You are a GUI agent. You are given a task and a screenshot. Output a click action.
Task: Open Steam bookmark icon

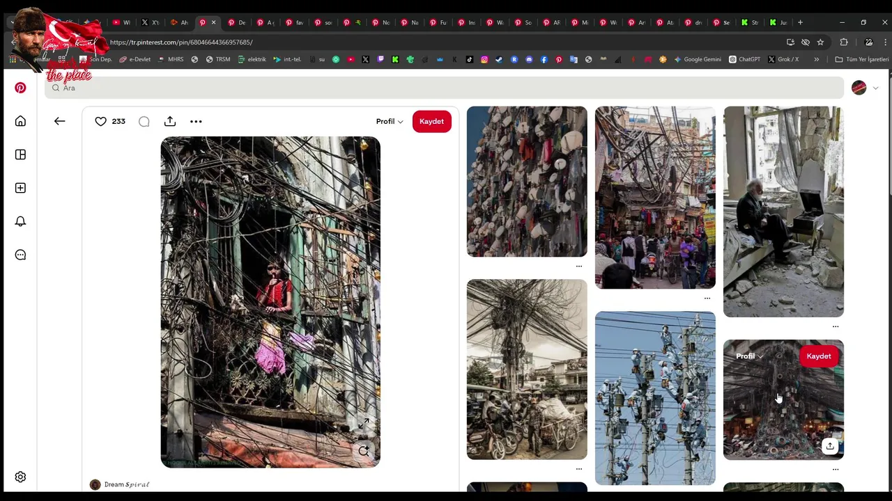(x=499, y=59)
